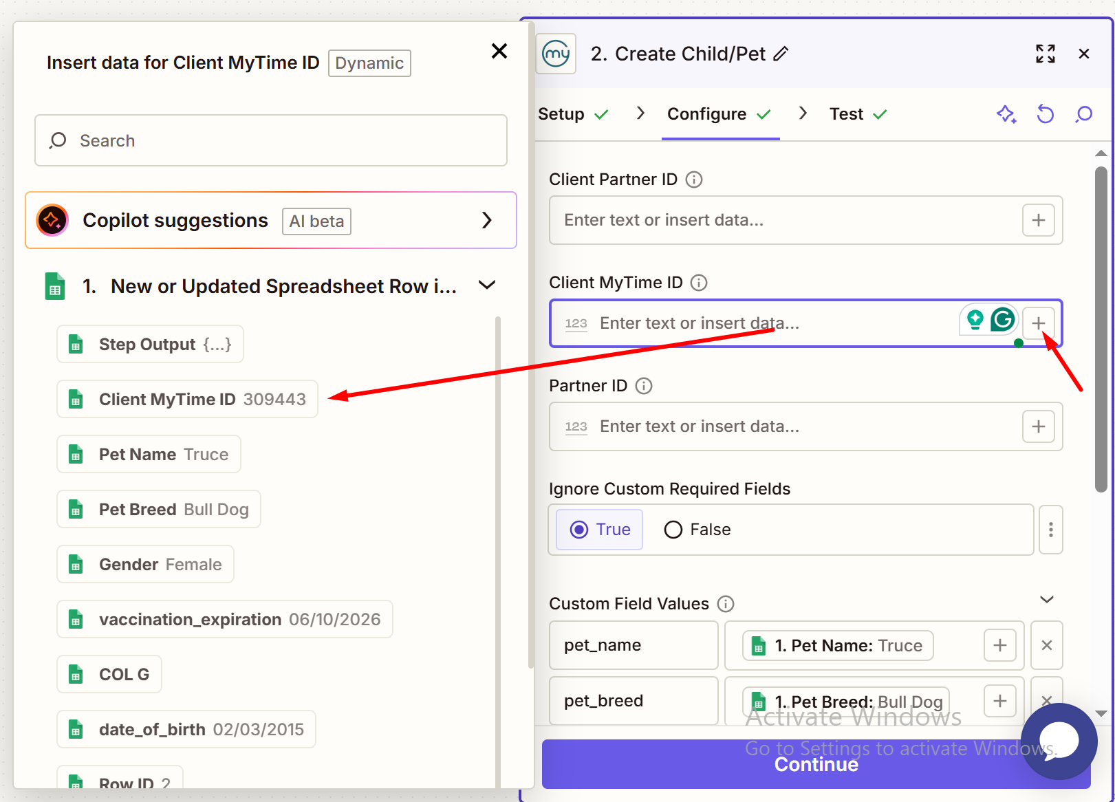Screen dimensions: 1115x802
Task: Click the Google Sheets icon on Gender pill
Action: [x=76, y=564]
